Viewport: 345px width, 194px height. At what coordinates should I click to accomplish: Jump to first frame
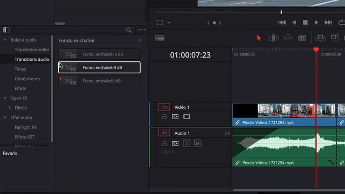pos(282,23)
